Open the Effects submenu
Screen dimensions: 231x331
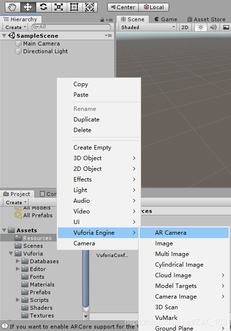(99, 179)
